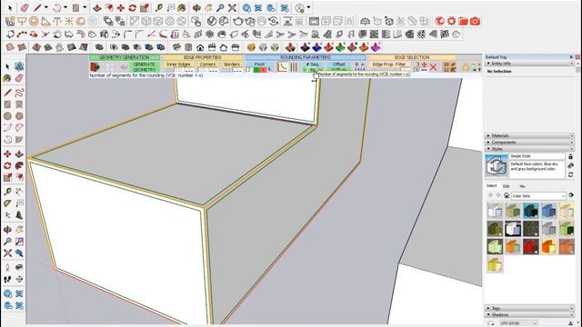Click the yellow cube icon in fourth toolbar row
Screen dimensions: 582x327
[x=251, y=47]
